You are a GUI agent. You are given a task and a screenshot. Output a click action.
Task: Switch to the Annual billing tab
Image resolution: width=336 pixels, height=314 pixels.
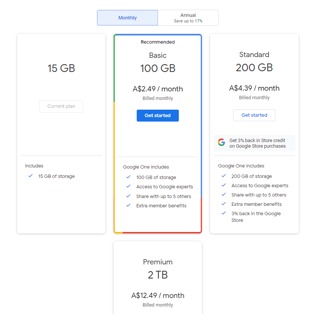coord(188,18)
